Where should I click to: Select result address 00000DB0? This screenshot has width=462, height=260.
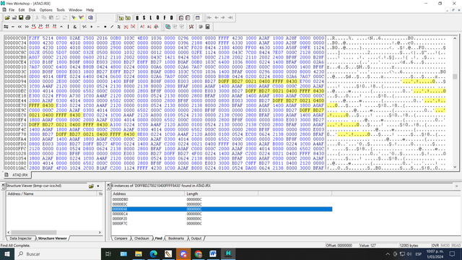[120, 199]
